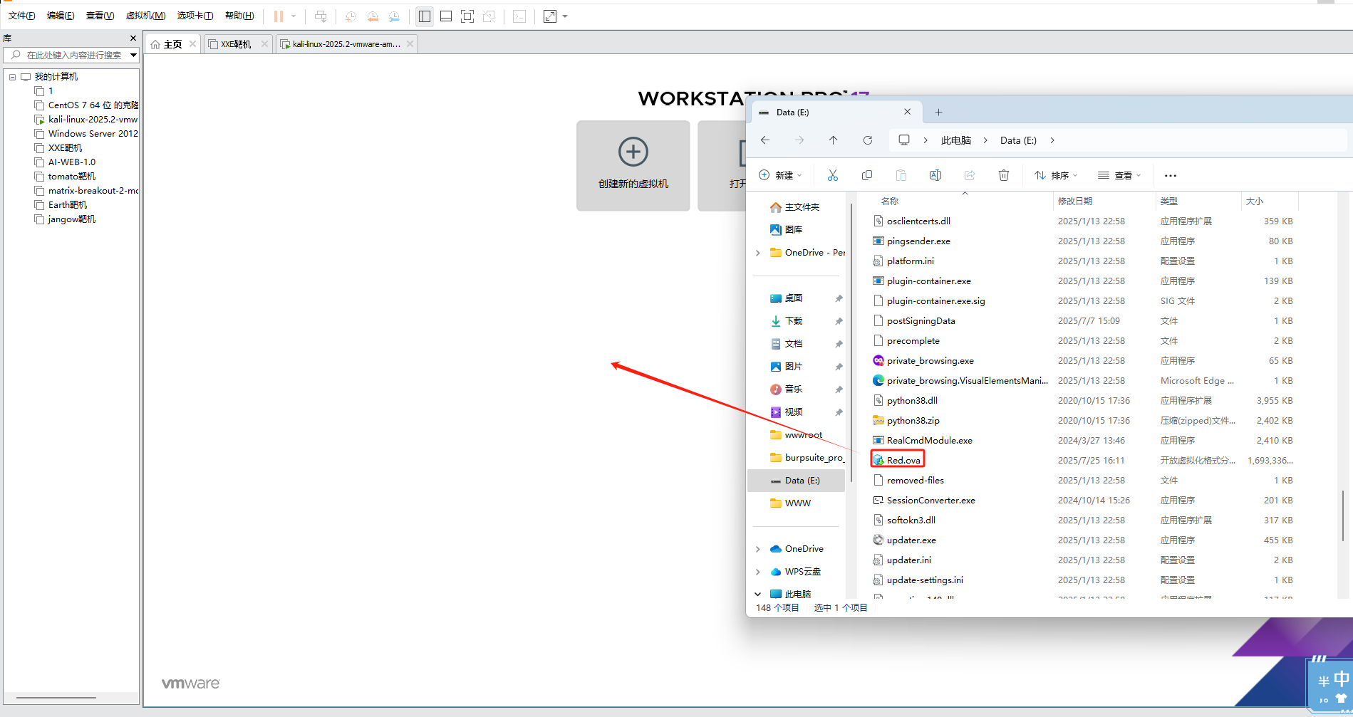Select Windows Server 2012 VM in library
This screenshot has height=717, width=1353.
[87, 134]
